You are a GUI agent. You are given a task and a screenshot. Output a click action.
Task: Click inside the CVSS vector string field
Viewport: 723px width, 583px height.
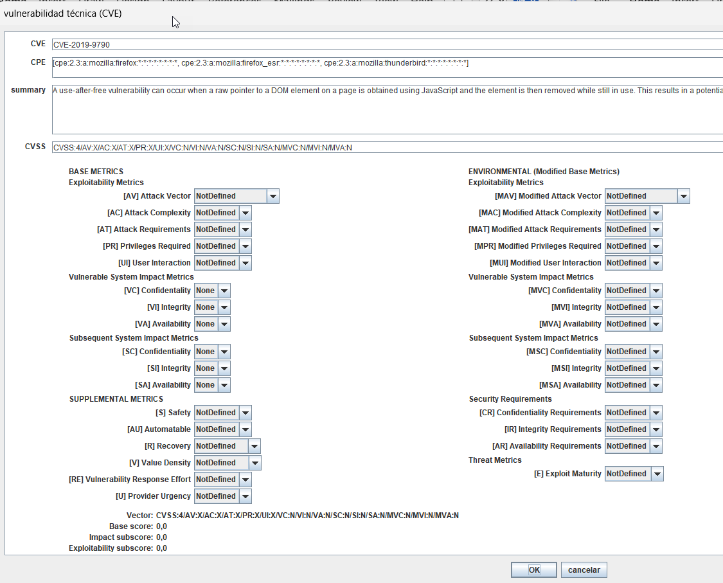(257, 146)
